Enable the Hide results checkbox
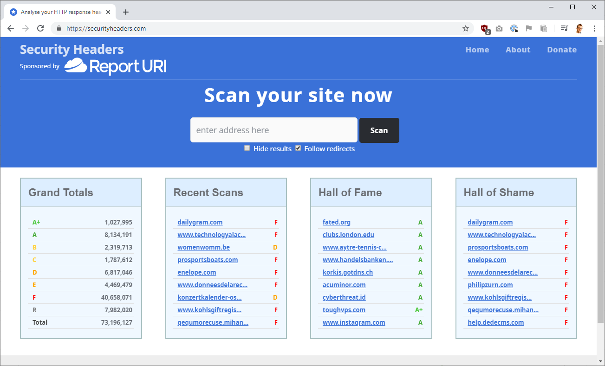This screenshot has height=366, width=605. 247,148
